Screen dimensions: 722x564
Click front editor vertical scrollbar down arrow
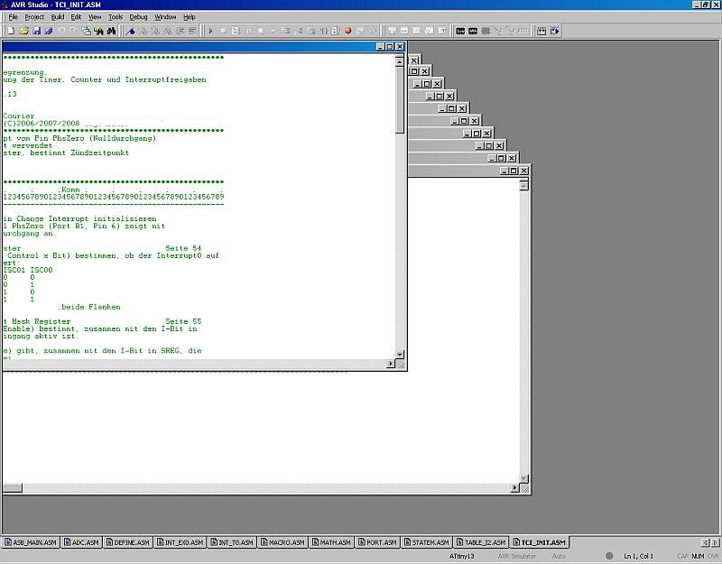click(400, 355)
